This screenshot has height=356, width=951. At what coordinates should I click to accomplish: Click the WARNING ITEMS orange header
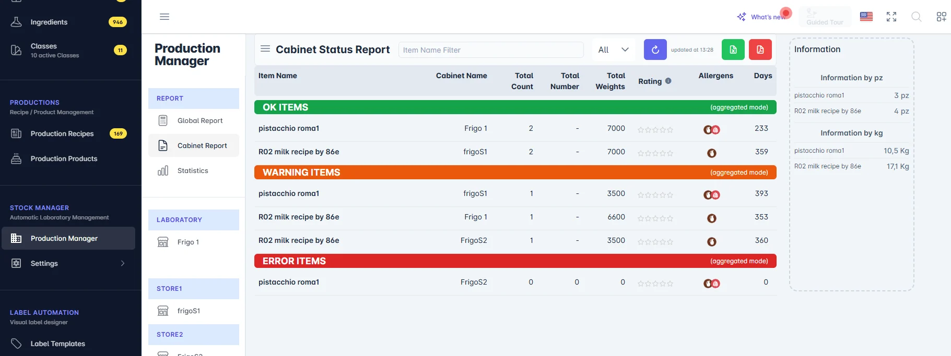pos(515,173)
